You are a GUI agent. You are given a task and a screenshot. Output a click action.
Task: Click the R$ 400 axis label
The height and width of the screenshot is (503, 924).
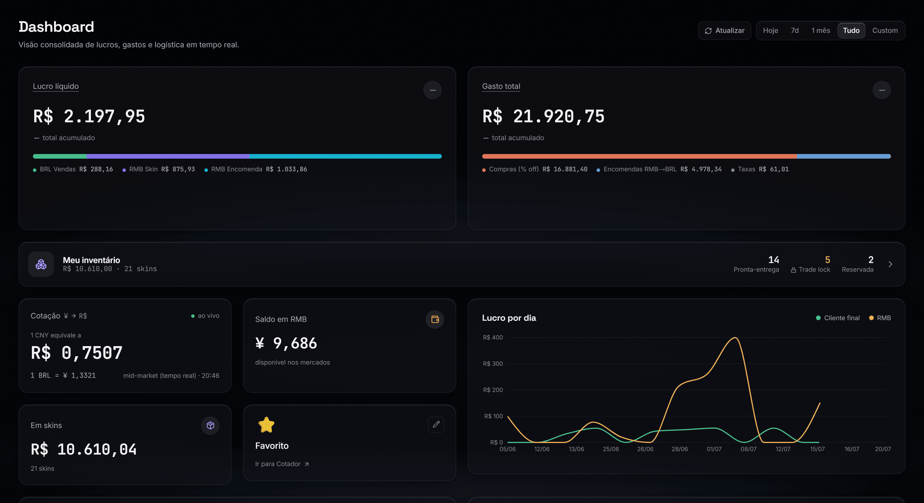click(x=493, y=337)
